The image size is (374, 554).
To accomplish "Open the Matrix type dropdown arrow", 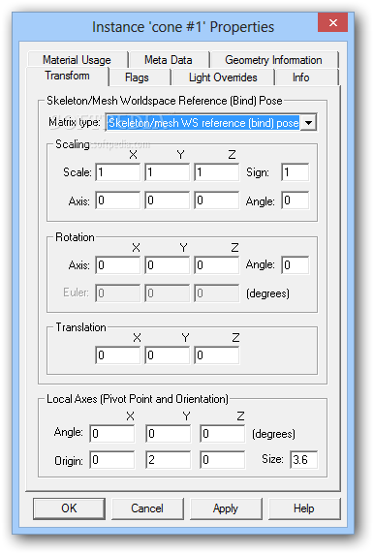I will pyautogui.click(x=308, y=123).
